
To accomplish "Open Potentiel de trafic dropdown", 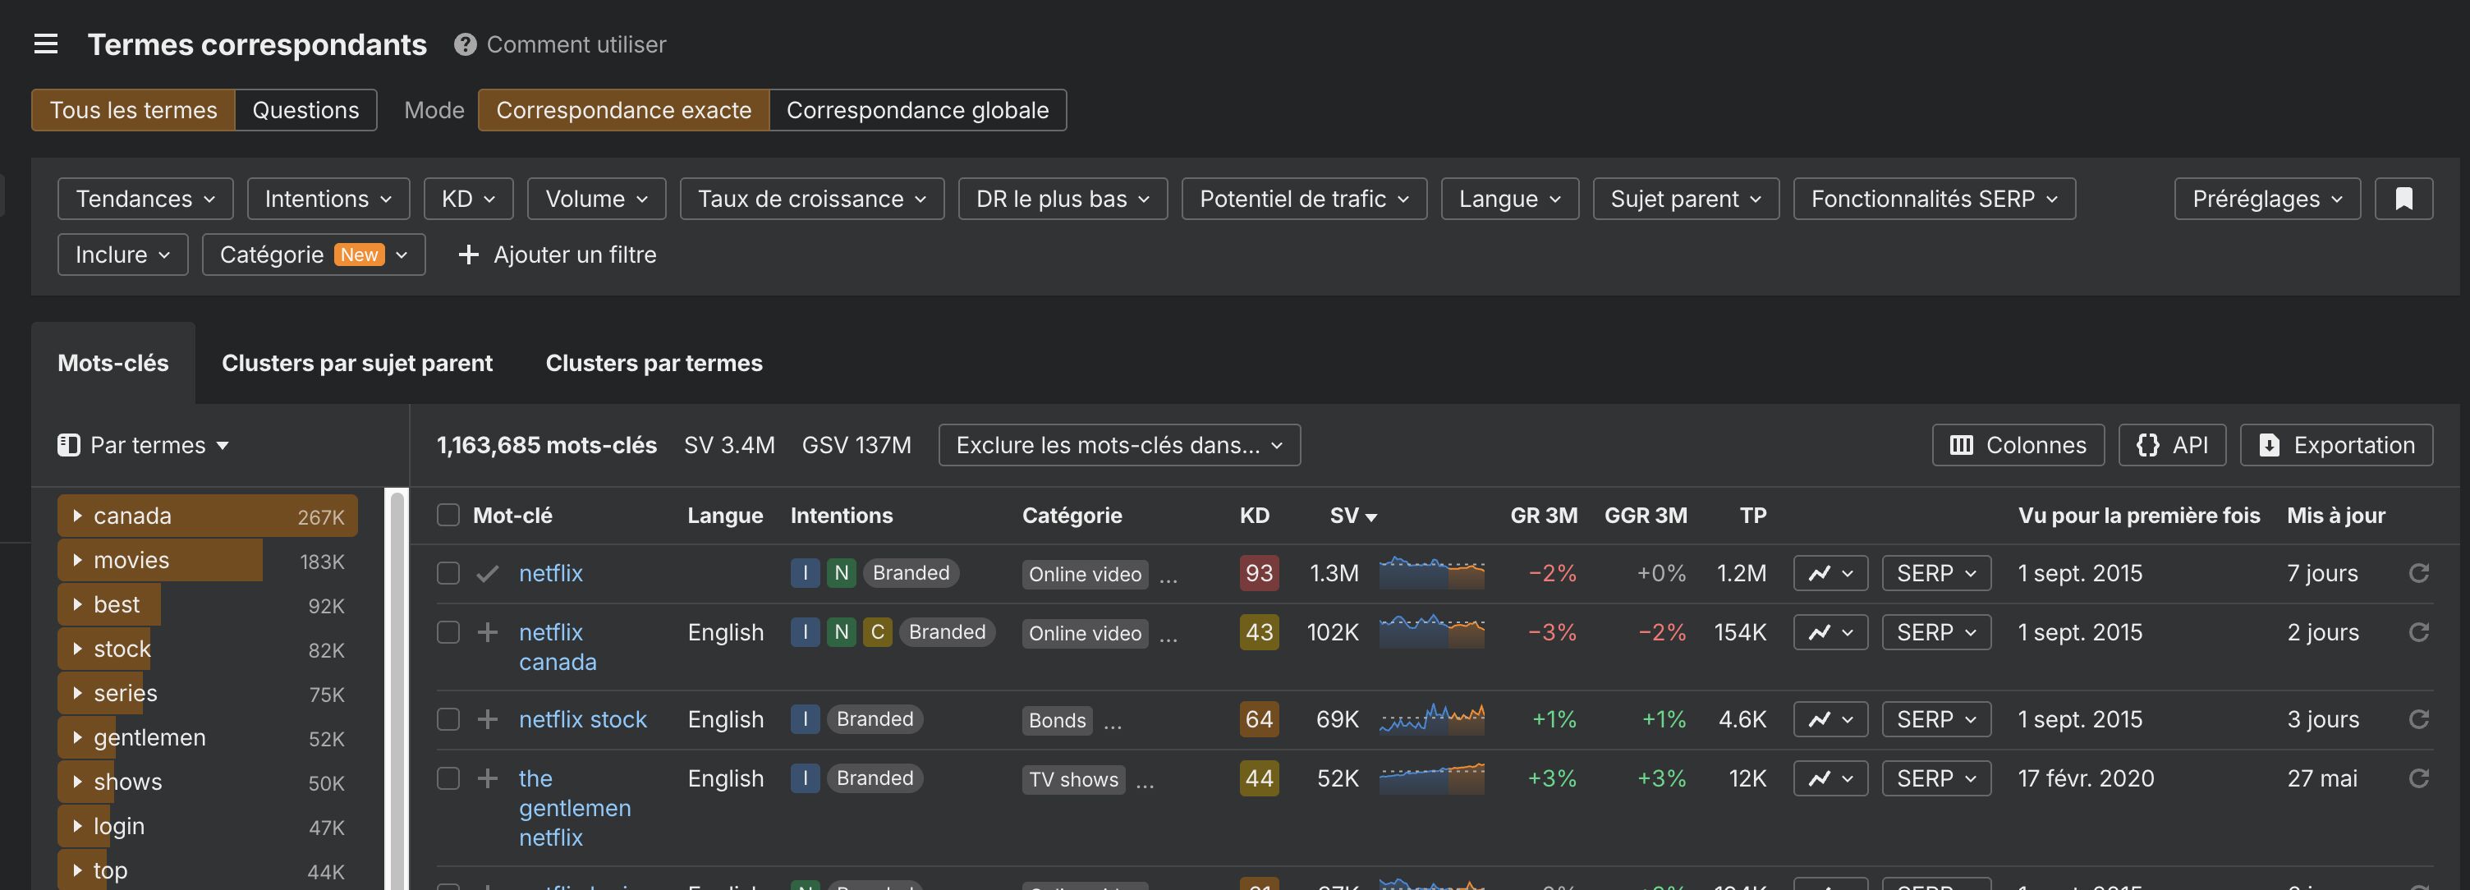I will [1304, 199].
